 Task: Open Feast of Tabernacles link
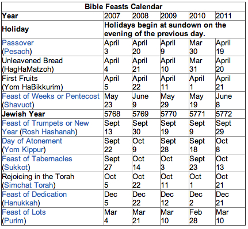pos(37,159)
